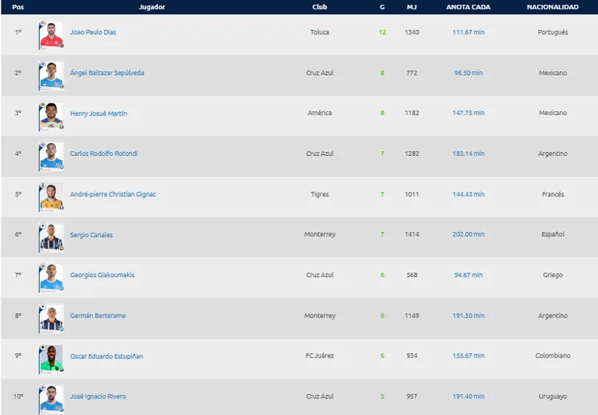
Task: Click the Jugador column header
Action: click(151, 7)
